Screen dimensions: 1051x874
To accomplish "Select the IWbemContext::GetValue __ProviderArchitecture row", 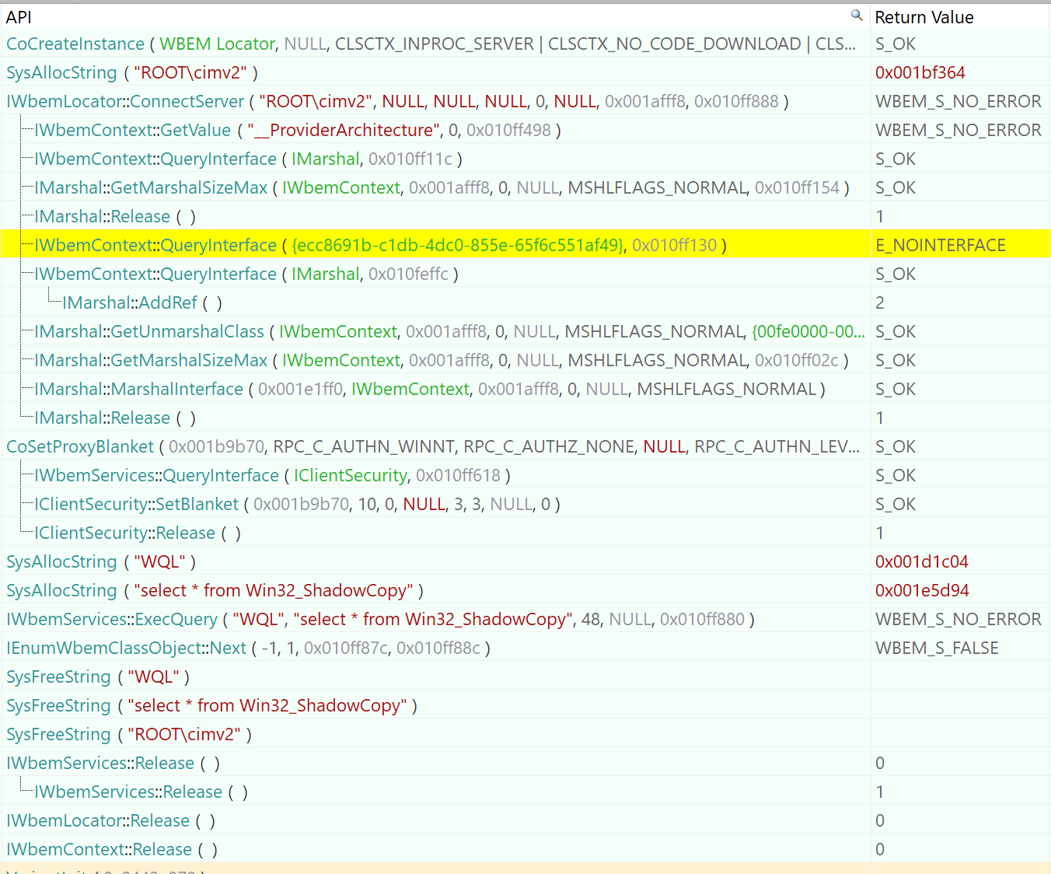I will [297, 131].
